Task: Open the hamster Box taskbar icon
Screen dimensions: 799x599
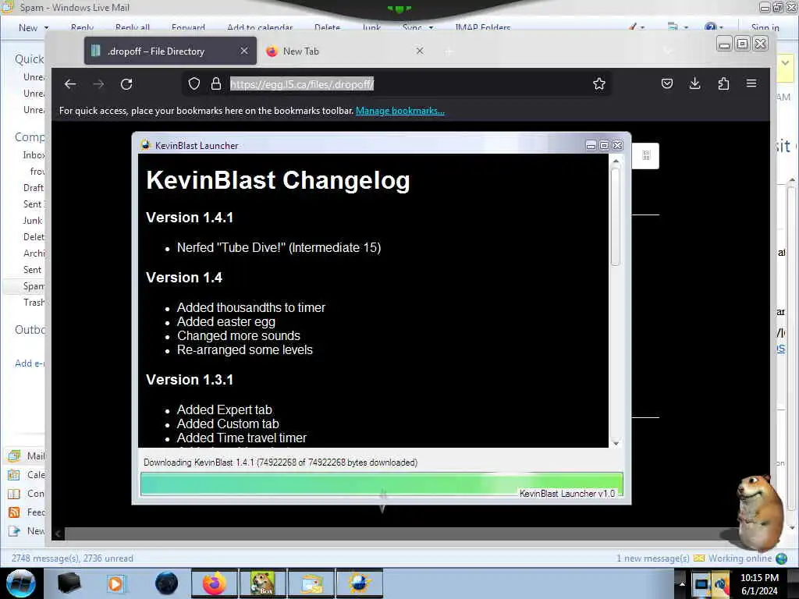Action: pyautogui.click(x=262, y=583)
